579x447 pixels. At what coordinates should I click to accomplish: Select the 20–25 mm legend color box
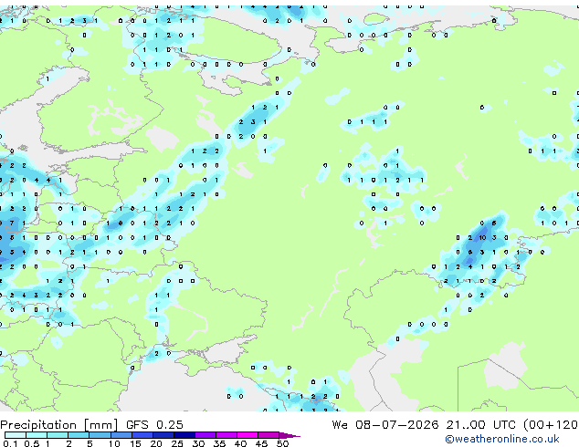[163, 435]
